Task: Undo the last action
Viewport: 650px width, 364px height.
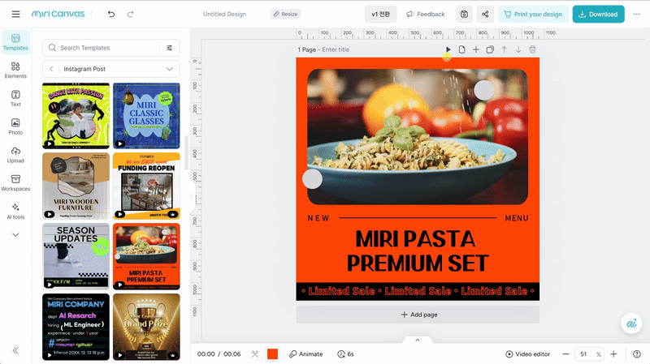Action: [111, 14]
